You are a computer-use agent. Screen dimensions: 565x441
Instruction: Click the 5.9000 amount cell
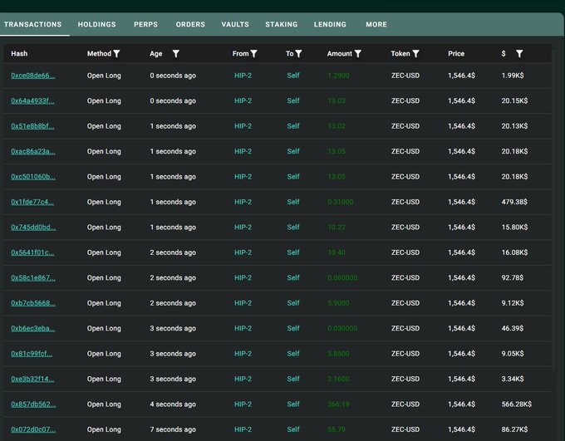(x=338, y=303)
